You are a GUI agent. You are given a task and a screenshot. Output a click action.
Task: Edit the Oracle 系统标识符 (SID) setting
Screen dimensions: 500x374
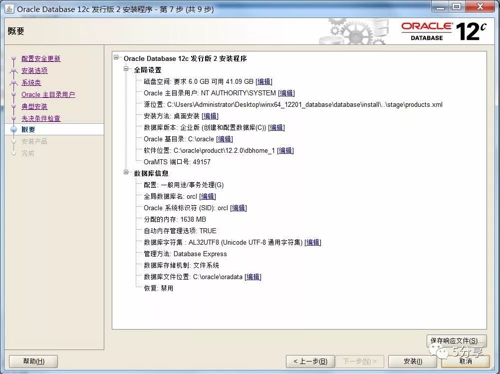(239, 208)
